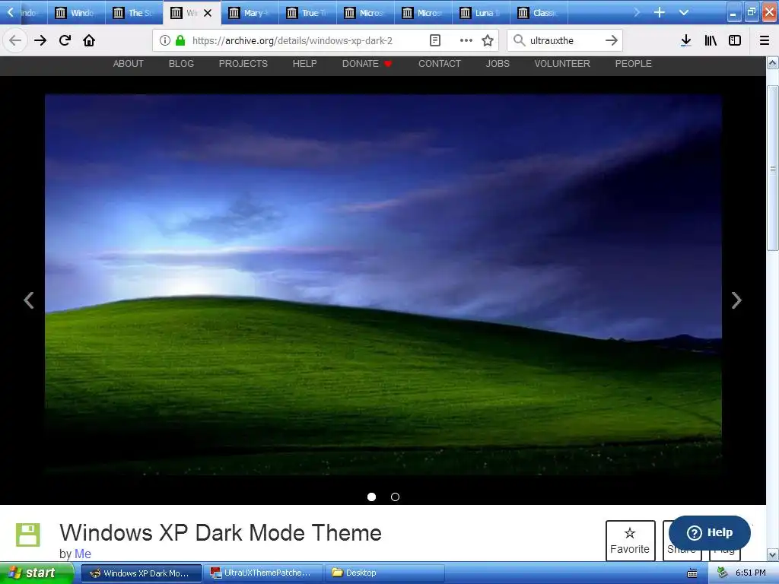
Task: Submit search with the arrow button
Action: click(612, 40)
